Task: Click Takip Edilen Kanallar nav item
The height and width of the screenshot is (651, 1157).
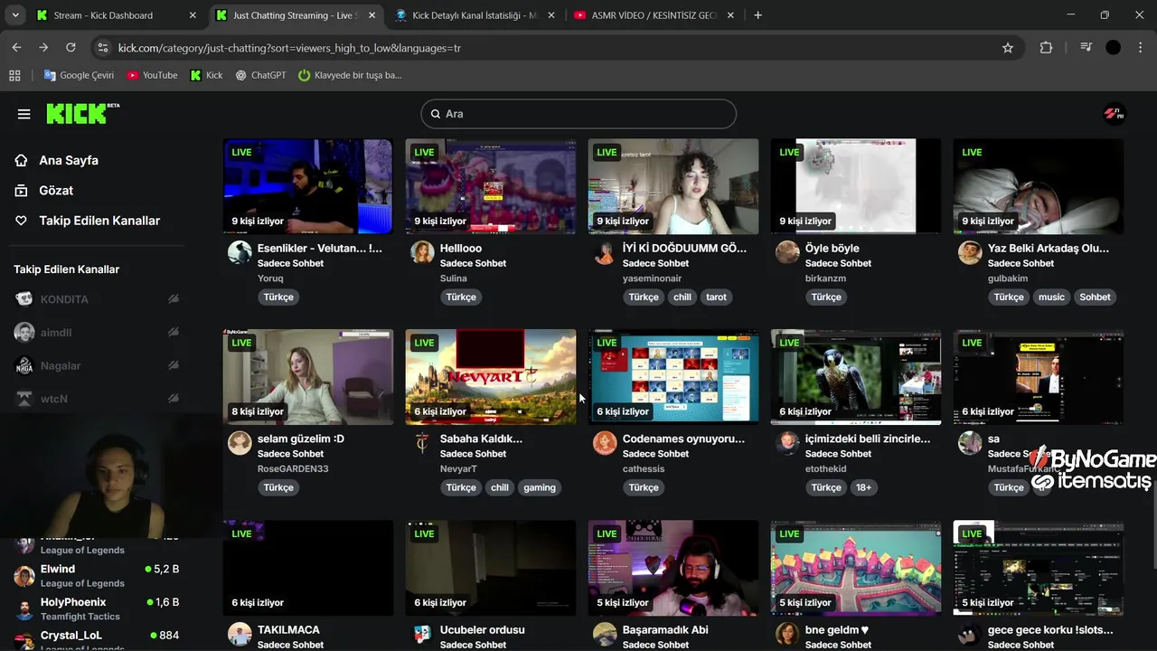Action: pyautogui.click(x=87, y=221)
